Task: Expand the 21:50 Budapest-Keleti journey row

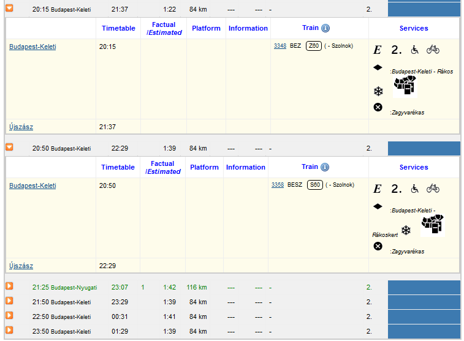Action: [x=9, y=301]
